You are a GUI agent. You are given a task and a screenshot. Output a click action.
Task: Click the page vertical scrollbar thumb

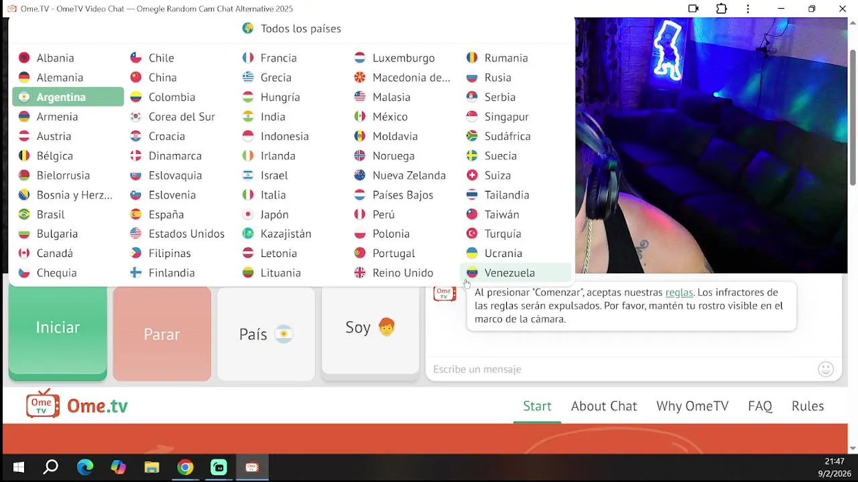coord(853,117)
